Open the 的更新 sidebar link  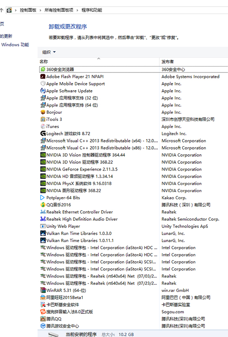[x=6, y=36]
